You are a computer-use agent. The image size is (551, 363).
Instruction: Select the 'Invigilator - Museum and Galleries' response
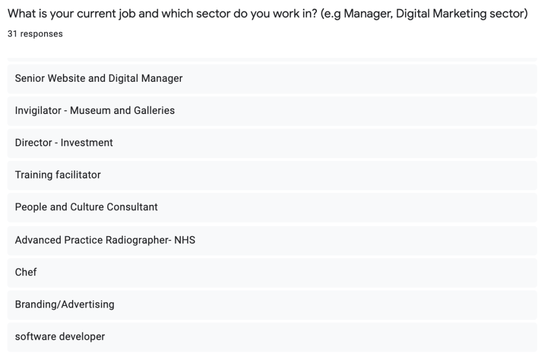[95, 111]
